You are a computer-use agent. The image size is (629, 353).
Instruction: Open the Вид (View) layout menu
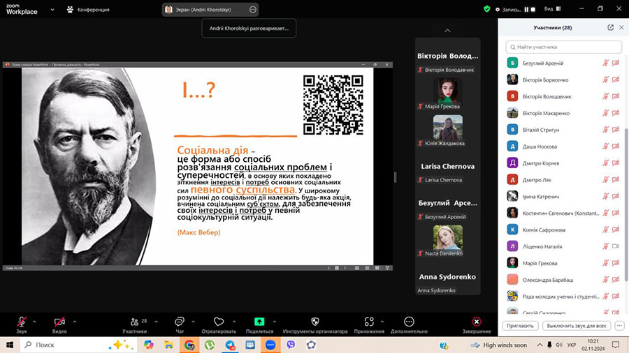coord(552,8)
